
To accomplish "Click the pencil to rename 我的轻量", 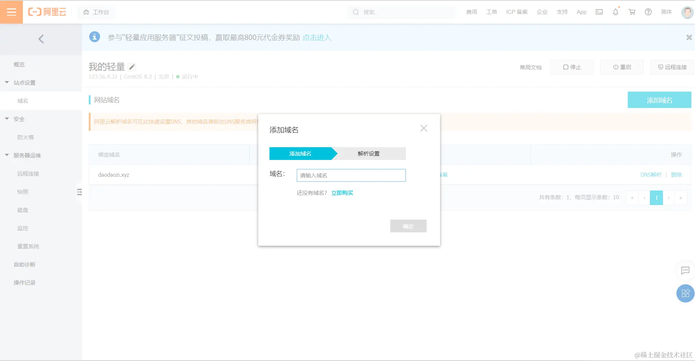I will (132, 67).
